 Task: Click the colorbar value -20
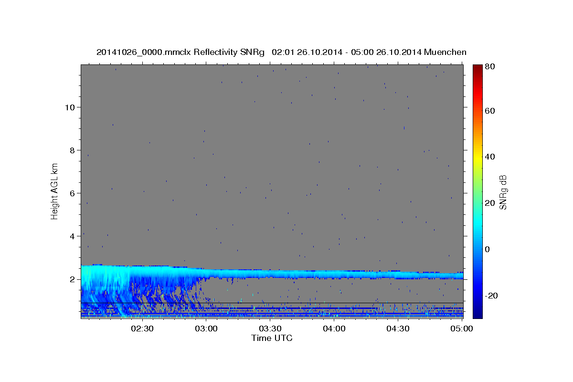tap(492, 296)
